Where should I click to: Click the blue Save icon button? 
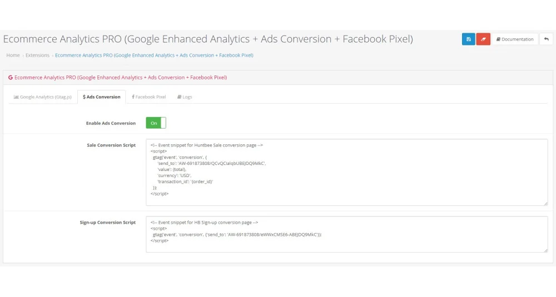click(x=468, y=39)
